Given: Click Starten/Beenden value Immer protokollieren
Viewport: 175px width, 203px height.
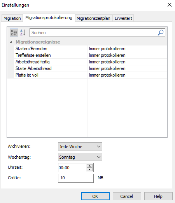Looking at the screenshot, I should tap(127, 49).
